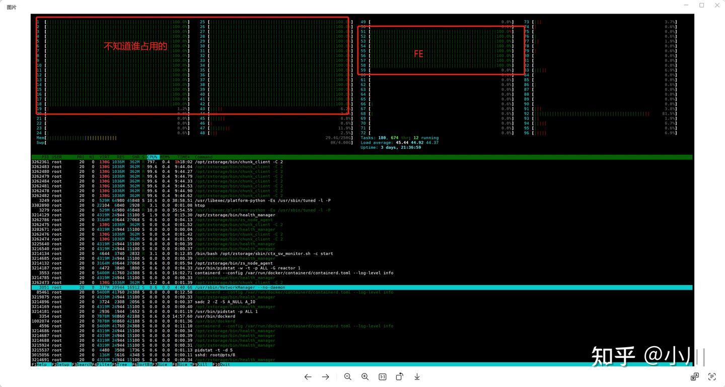Click F6 SortBy in htop footer
The height and width of the screenshot is (387, 725).
click(x=141, y=364)
